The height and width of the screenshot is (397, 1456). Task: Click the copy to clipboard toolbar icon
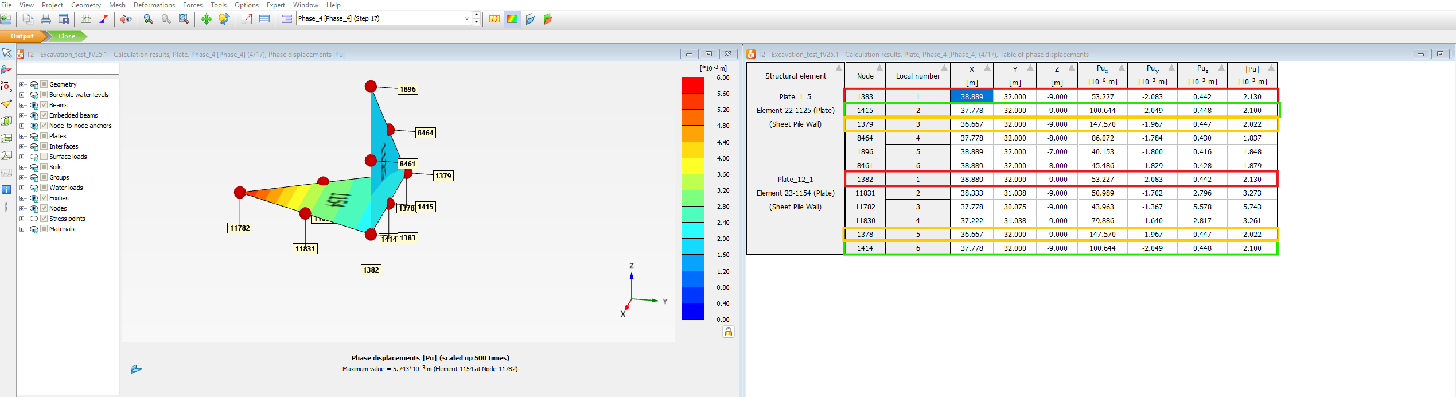[28, 19]
